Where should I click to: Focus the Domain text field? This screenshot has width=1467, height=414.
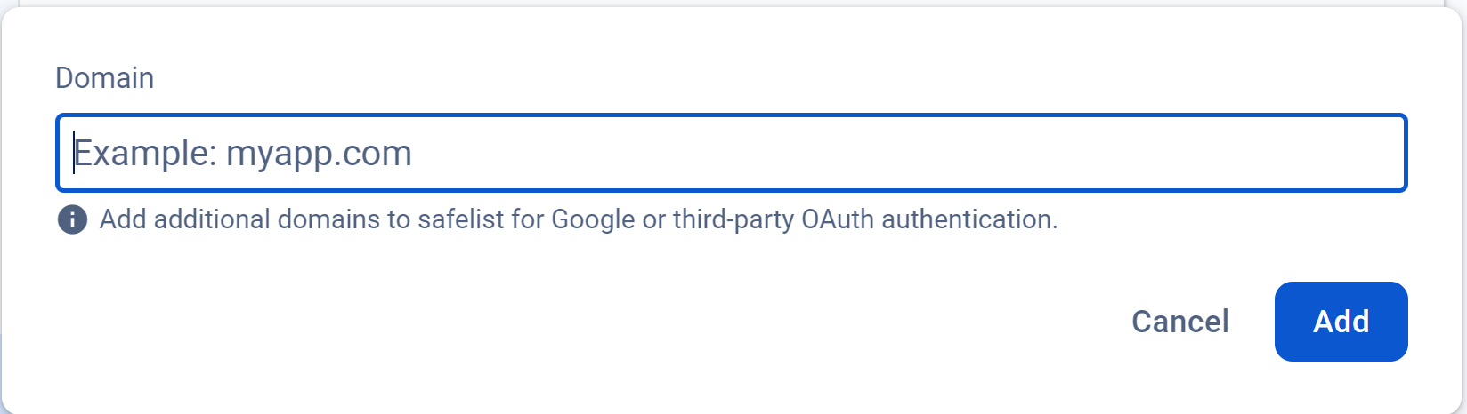pos(731,153)
